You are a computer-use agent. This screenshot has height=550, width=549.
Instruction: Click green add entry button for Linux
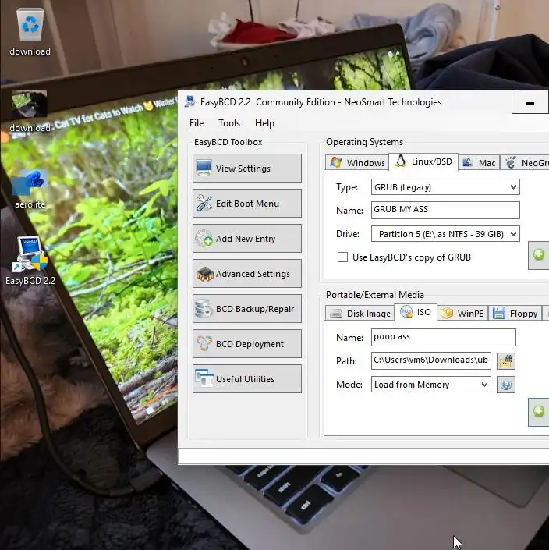(539, 255)
